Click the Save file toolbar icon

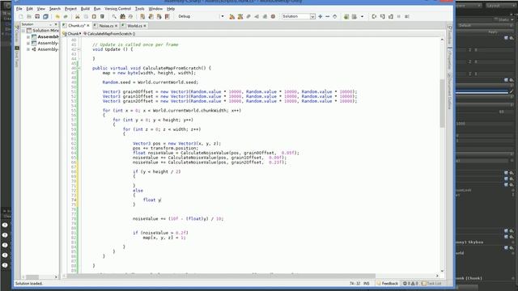pyautogui.click(x=37, y=16)
